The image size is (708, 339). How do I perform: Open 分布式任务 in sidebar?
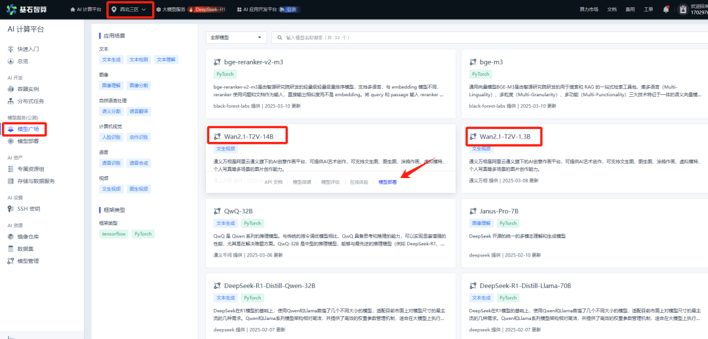click(x=27, y=101)
